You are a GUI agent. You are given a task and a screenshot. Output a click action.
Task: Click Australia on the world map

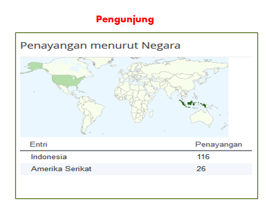pos(201,118)
